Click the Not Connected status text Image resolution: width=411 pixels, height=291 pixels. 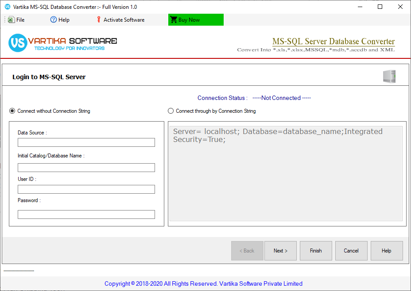[x=282, y=98]
